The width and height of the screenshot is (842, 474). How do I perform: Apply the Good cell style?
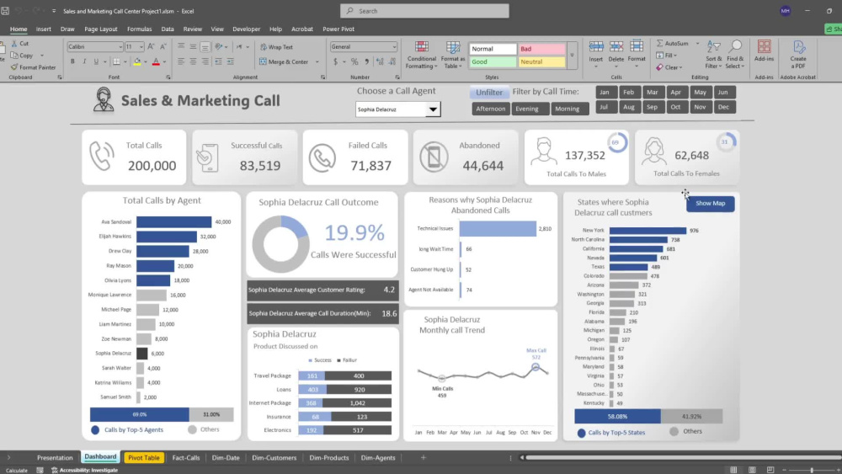493,61
